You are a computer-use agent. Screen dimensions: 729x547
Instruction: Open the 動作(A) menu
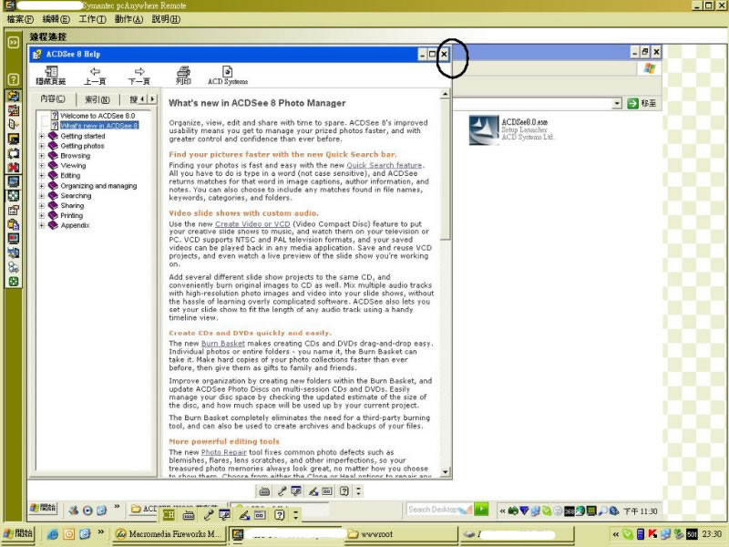pos(128,19)
